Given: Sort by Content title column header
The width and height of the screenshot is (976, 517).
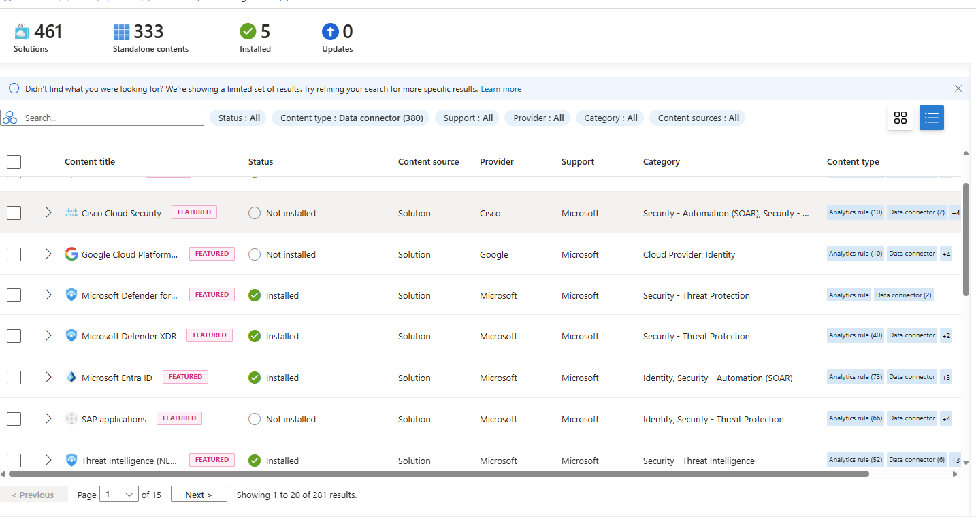Looking at the screenshot, I should [x=90, y=161].
